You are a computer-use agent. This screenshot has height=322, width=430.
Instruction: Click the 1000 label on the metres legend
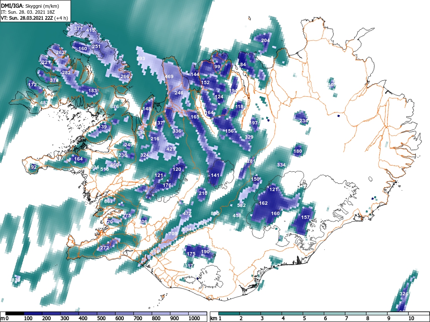pos(194,318)
